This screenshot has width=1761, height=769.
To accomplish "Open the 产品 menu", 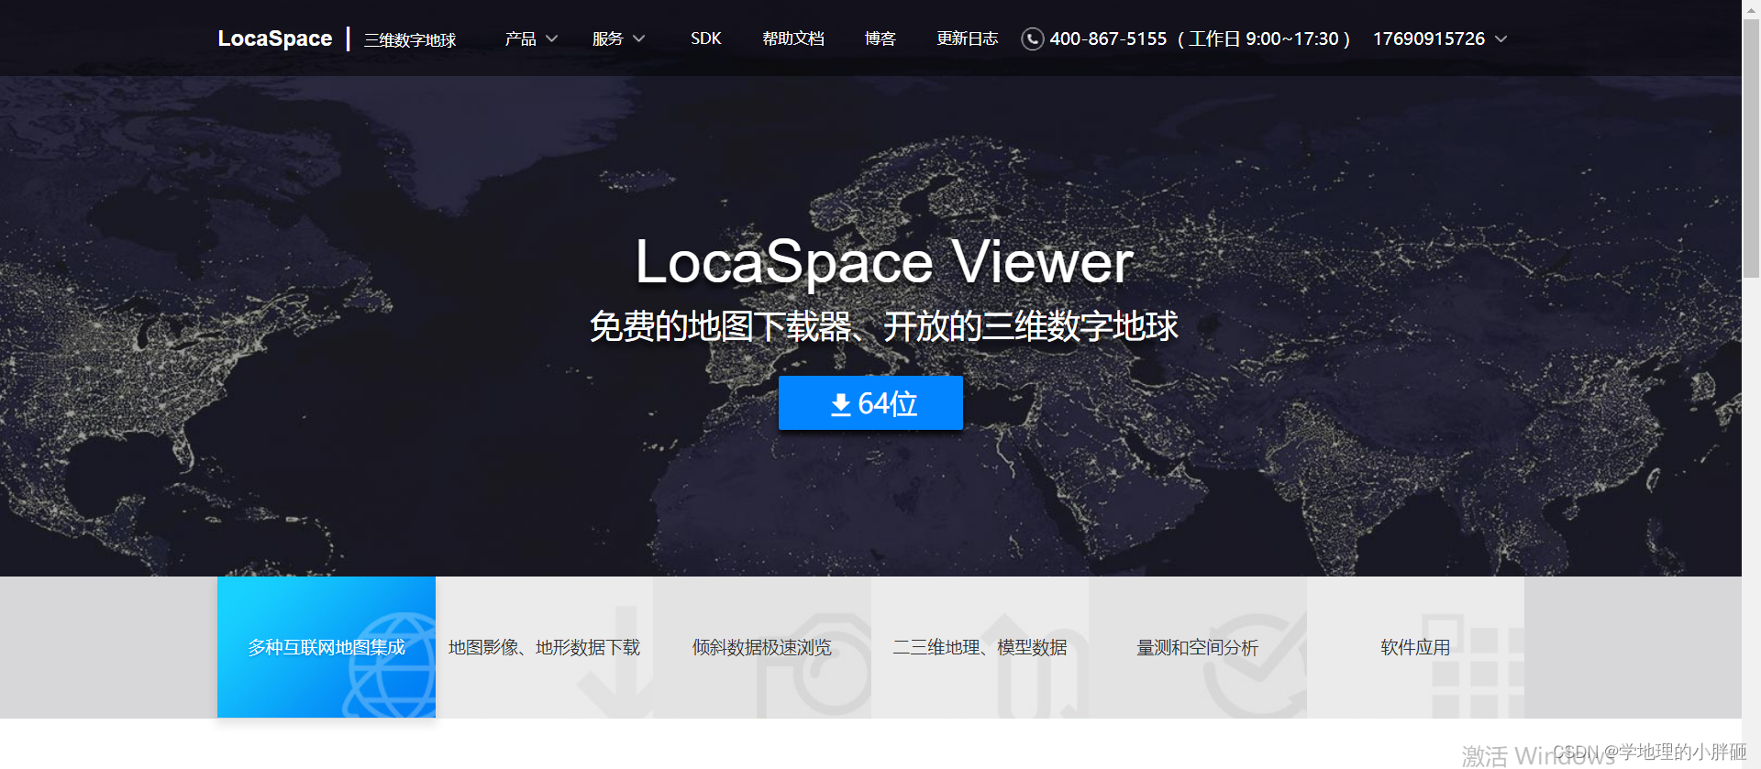I will click(x=520, y=38).
